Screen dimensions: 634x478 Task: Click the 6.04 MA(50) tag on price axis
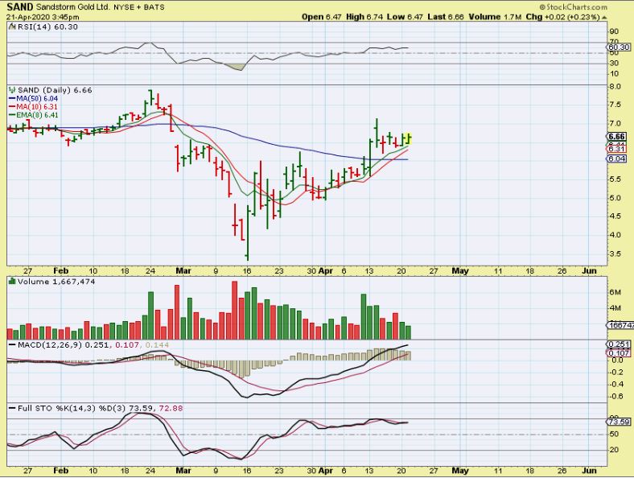click(x=616, y=159)
